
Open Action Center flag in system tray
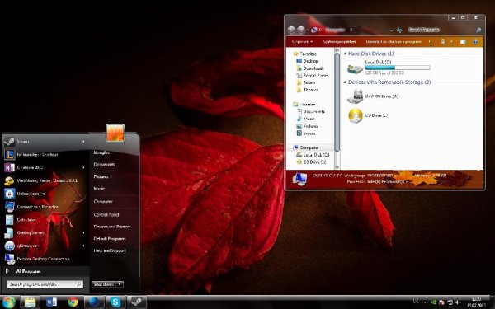pyautogui.click(x=441, y=302)
